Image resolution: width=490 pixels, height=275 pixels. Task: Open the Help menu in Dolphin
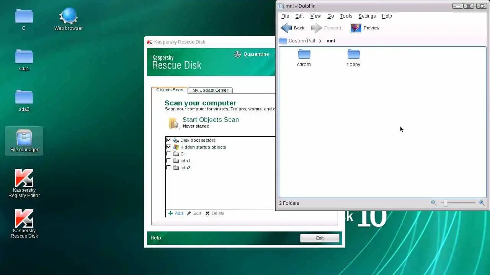tap(387, 16)
